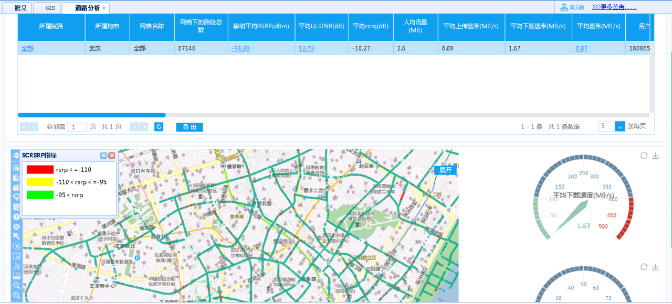This screenshot has width=672, height=304.
Task: Click the magnifier plus zoom-in icon
Action: [x=16, y=295]
